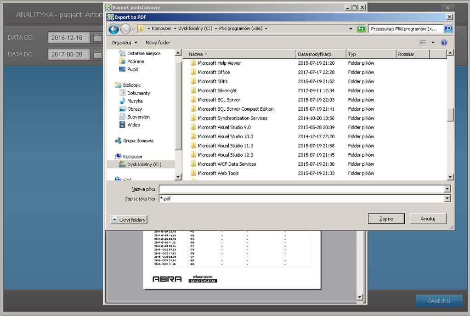Select Dysk lokalny (C:) in navigation pane
Image resolution: width=470 pixels, height=316 pixels.
144,164
